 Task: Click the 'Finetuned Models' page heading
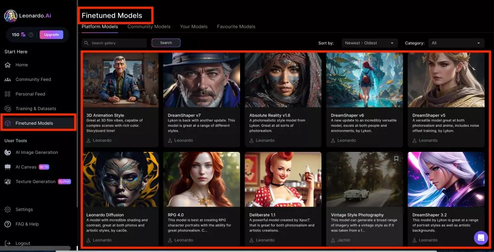tap(112, 15)
